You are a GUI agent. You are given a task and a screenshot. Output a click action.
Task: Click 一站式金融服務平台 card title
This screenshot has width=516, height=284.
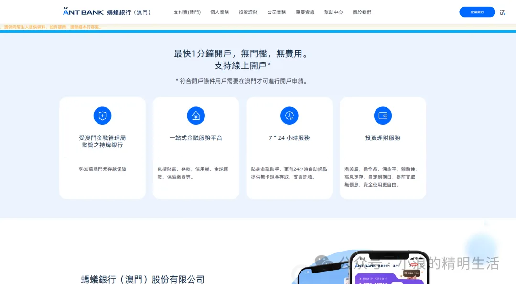(196, 138)
